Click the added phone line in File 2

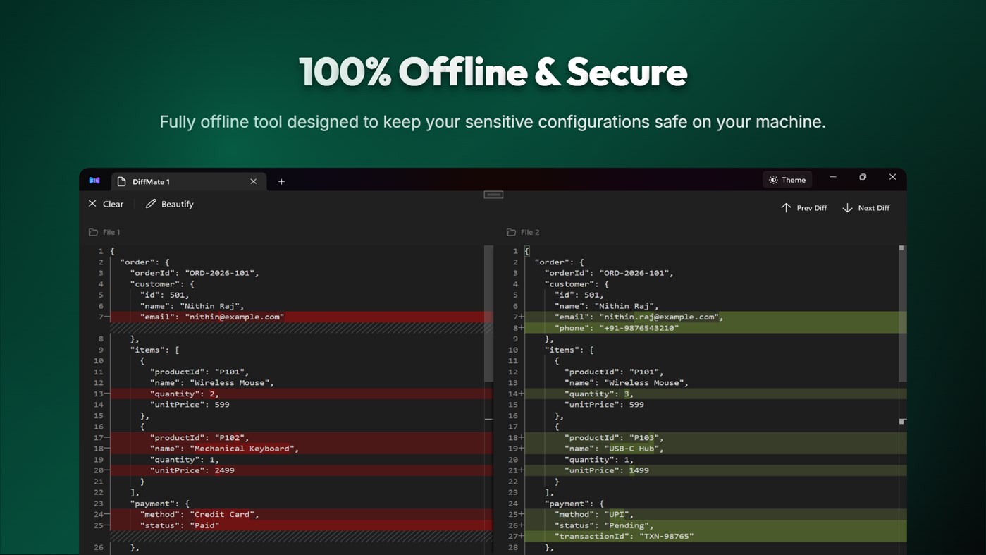(715, 328)
